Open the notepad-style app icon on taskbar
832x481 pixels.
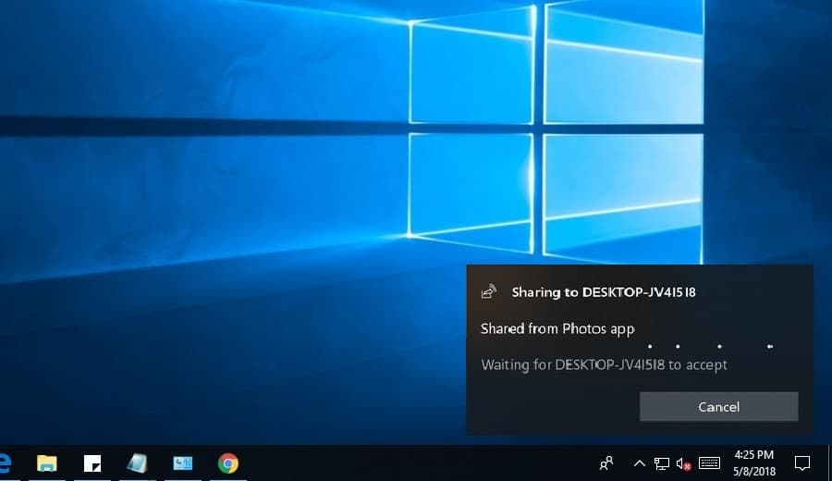(x=137, y=463)
